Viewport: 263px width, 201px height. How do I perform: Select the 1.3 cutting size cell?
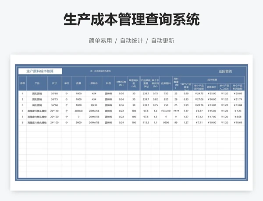point(155,117)
